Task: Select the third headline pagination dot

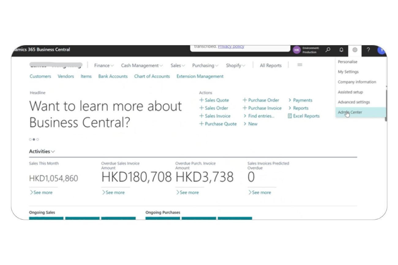Action: (x=38, y=139)
